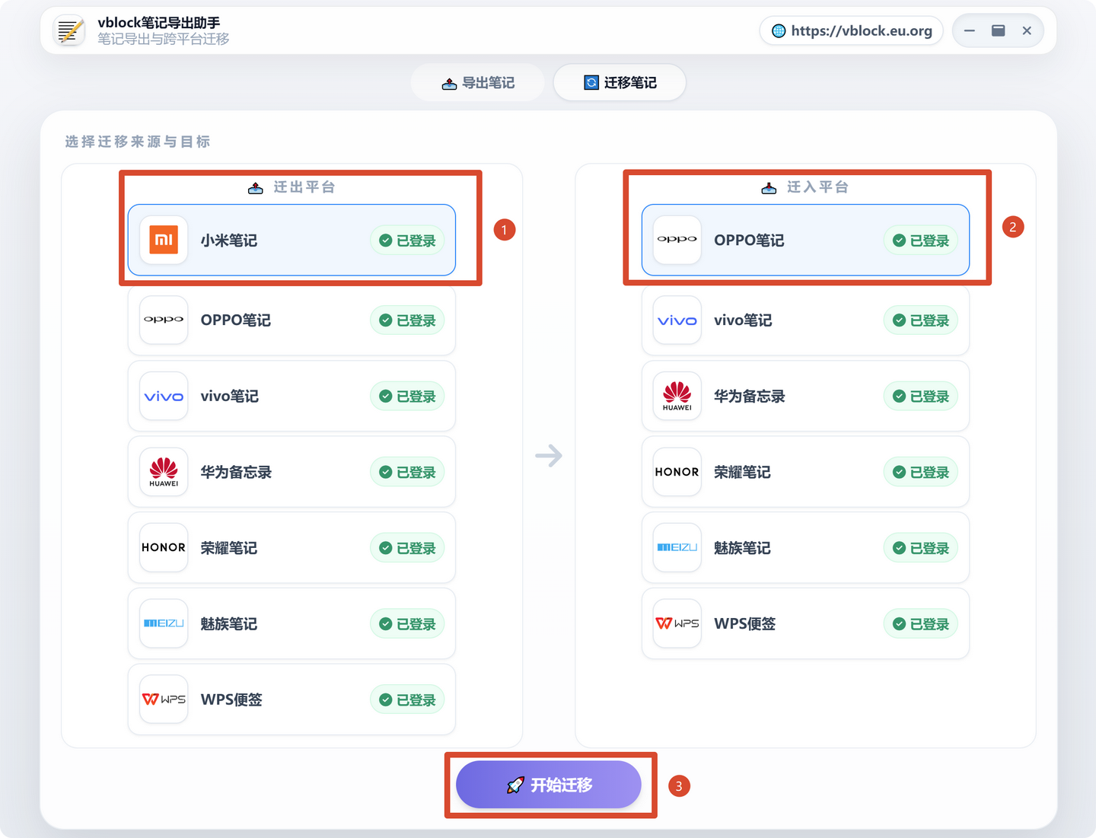Image resolution: width=1096 pixels, height=838 pixels.
Task: Maximize the vblock window
Action: [998, 30]
